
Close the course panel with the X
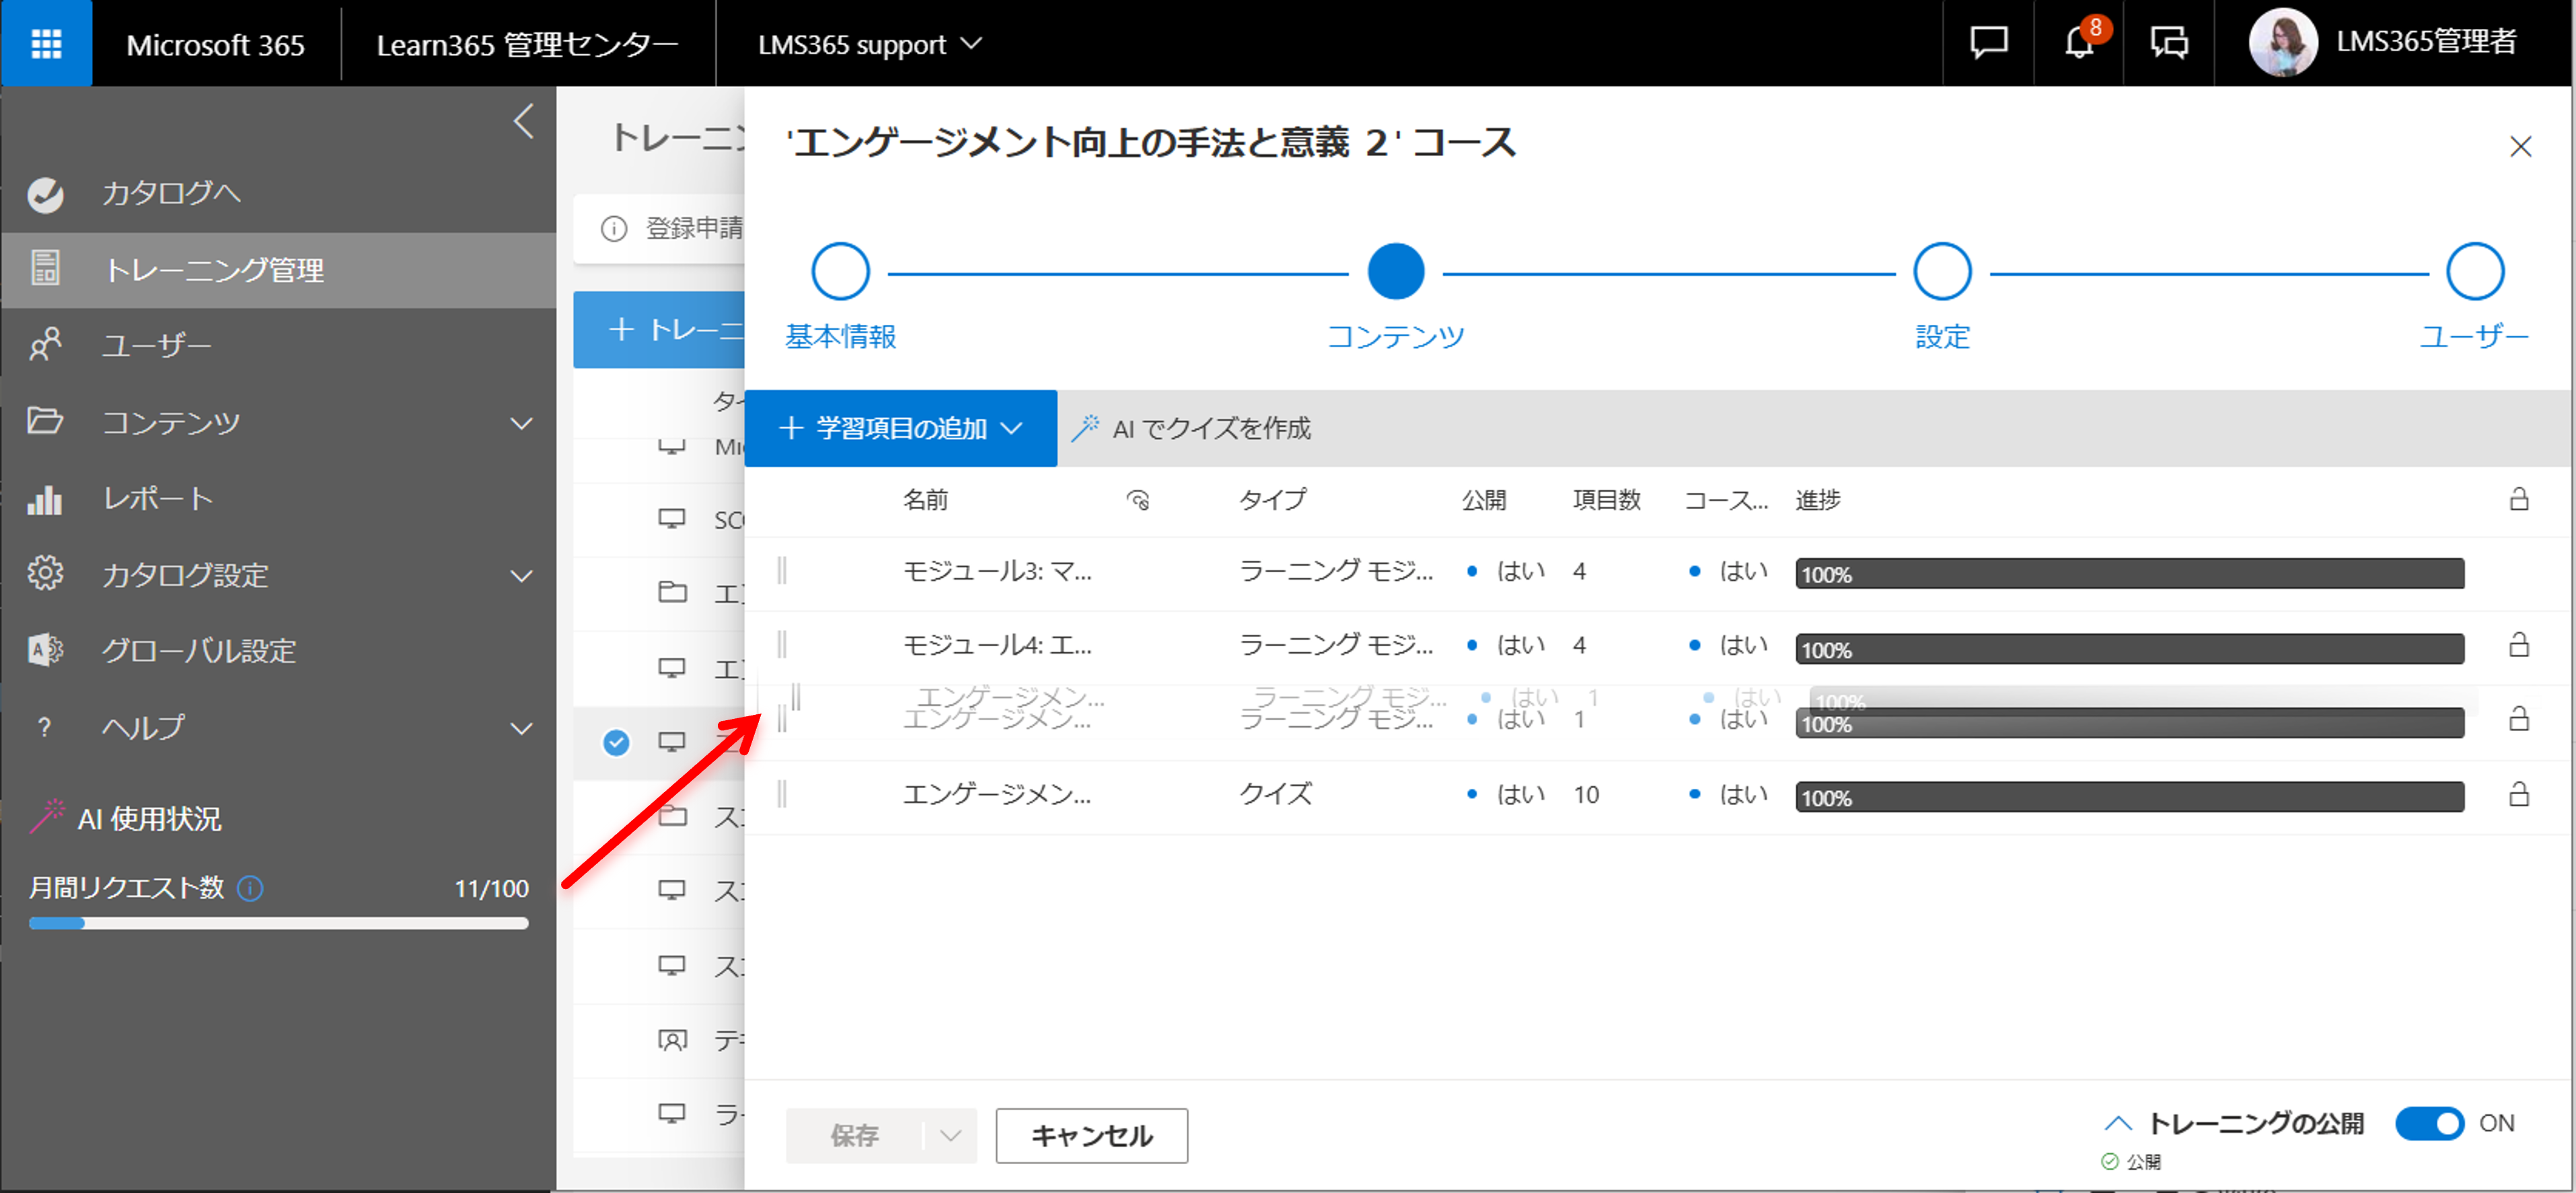(2520, 147)
